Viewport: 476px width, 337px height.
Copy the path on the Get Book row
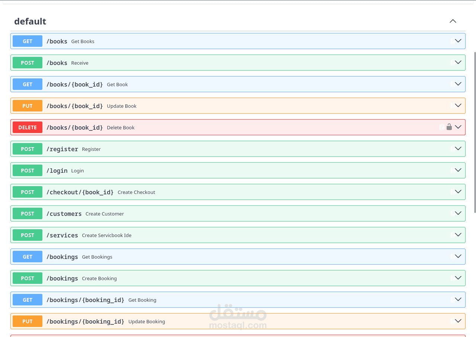click(453, 84)
